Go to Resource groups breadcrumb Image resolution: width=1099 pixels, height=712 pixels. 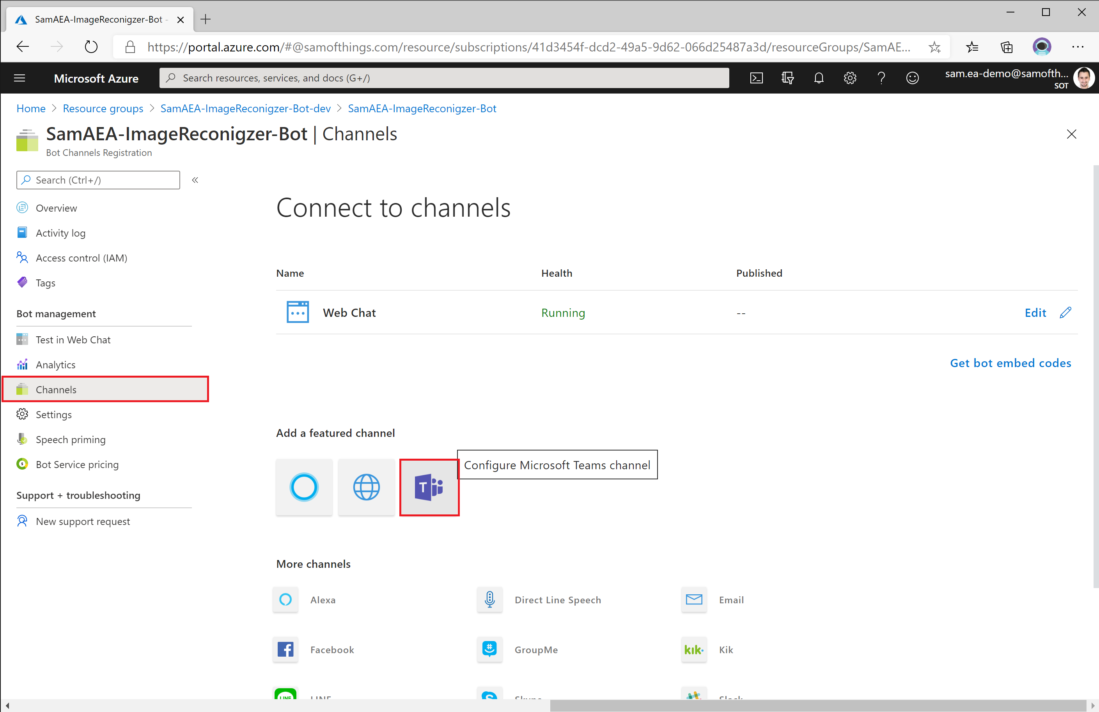point(103,108)
